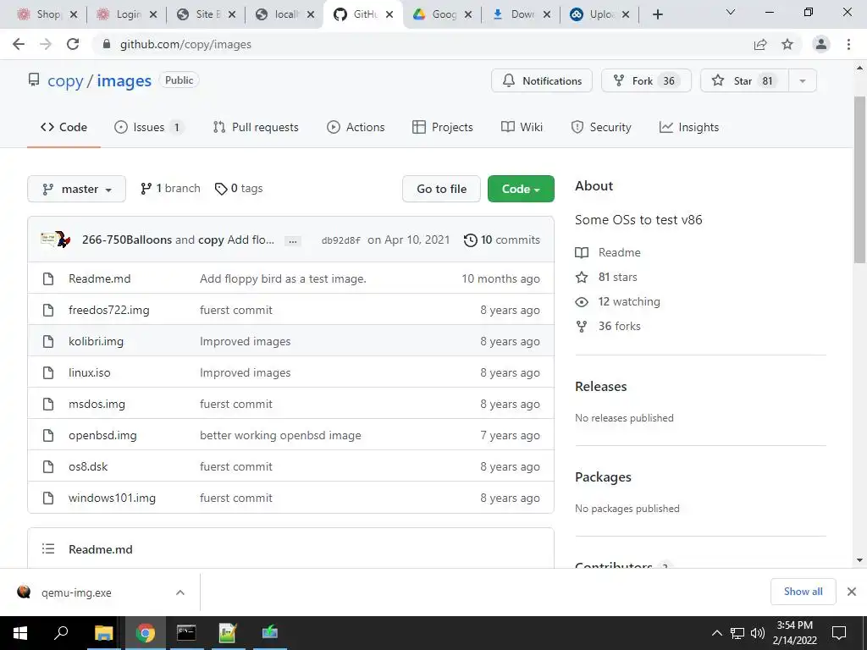The width and height of the screenshot is (867, 650).
Task: Expand commit message ellipsis button
Action: coord(292,240)
